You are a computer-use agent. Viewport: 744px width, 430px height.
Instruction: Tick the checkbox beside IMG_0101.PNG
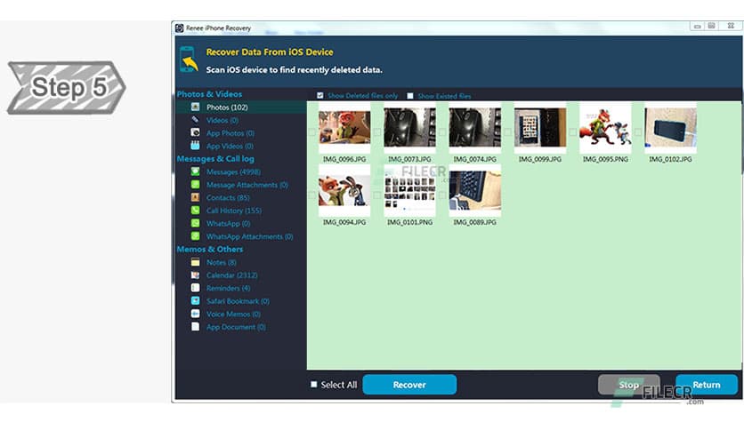coord(377,195)
